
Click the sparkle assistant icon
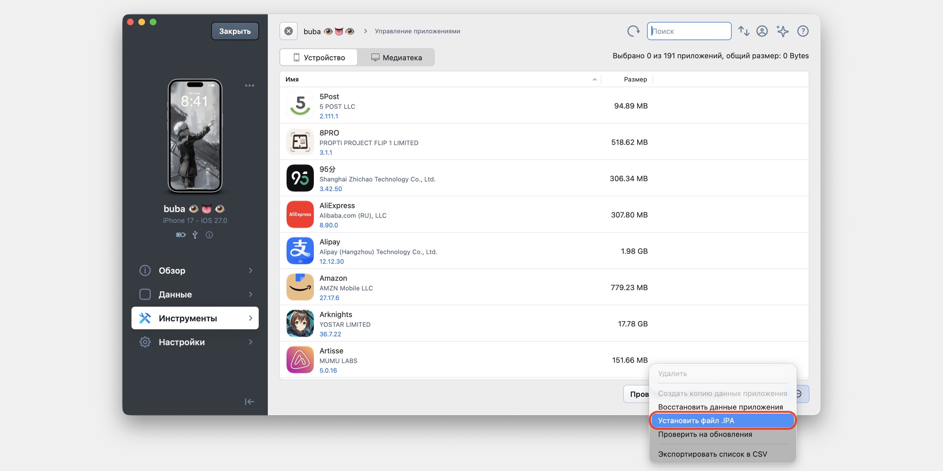(x=782, y=31)
